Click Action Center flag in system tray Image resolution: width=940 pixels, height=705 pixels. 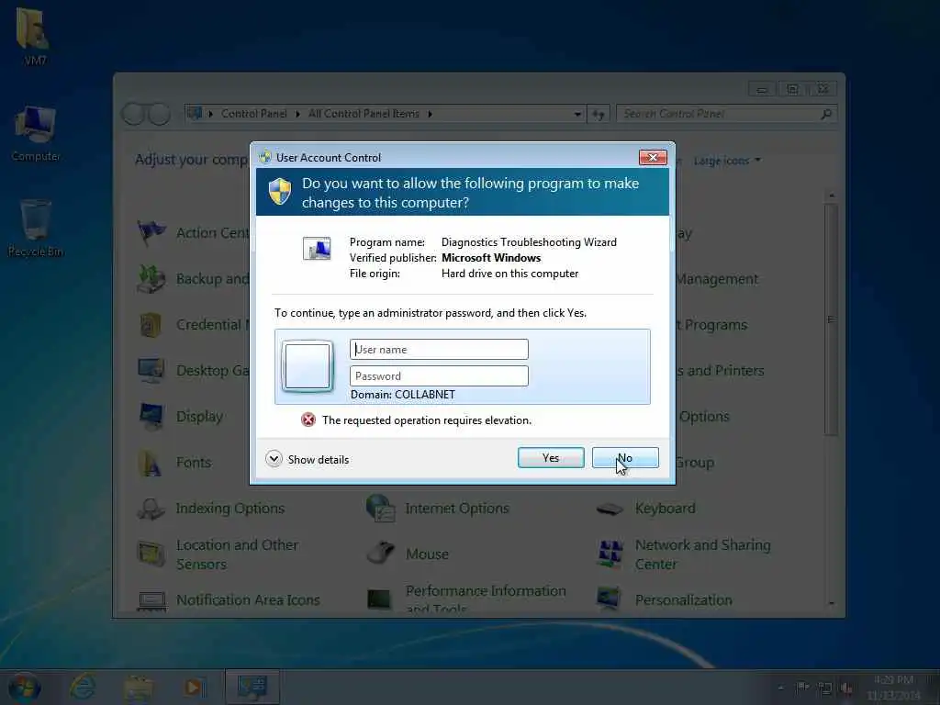click(802, 688)
